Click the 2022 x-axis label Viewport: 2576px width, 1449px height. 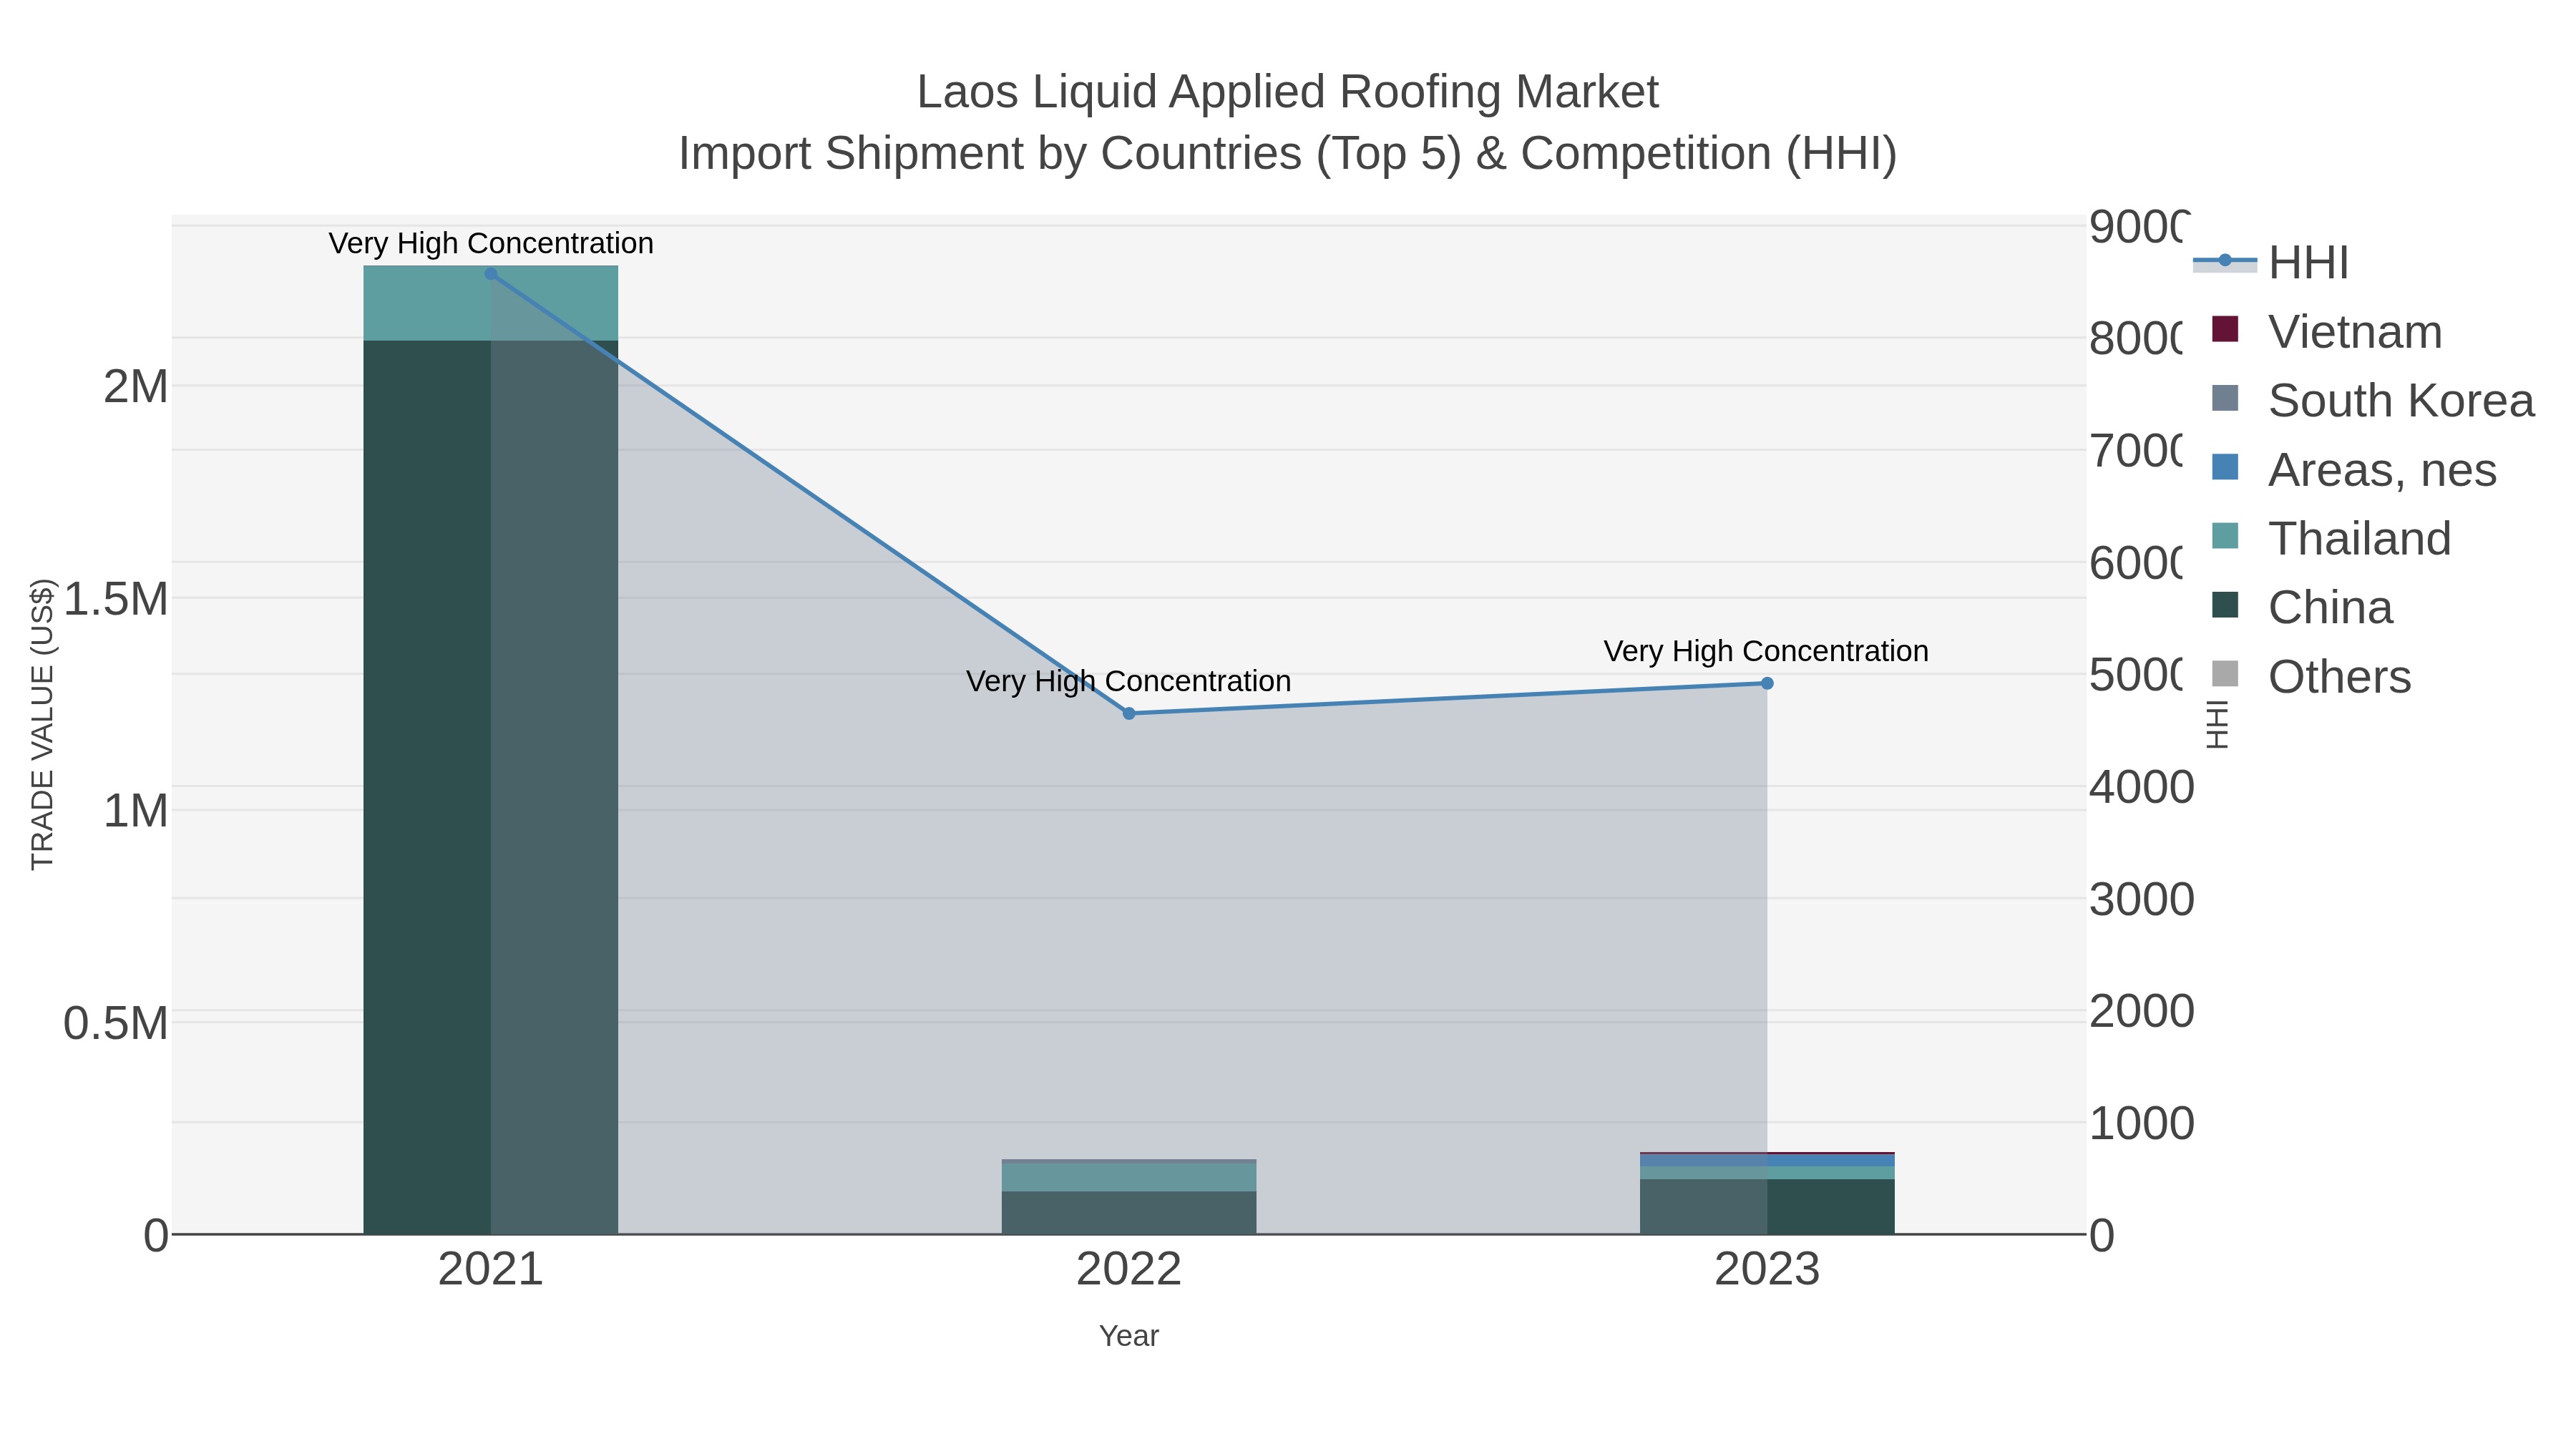click(1129, 1270)
